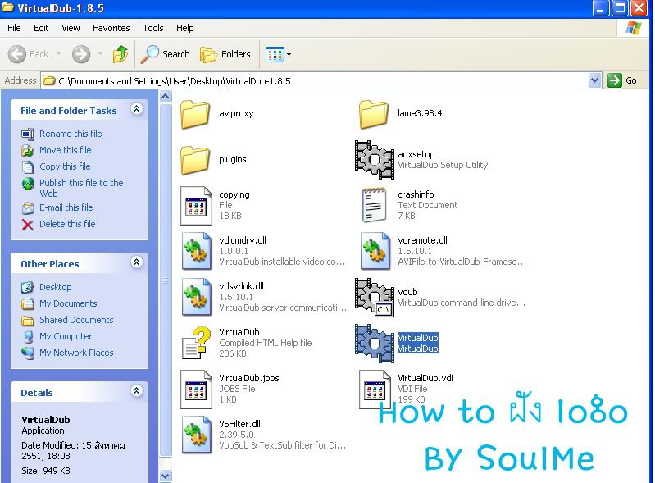Open the Tools menu
The width and height of the screenshot is (655, 483).
point(153,28)
